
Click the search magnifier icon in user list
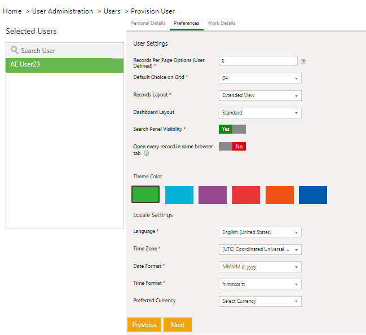pyautogui.click(x=15, y=50)
